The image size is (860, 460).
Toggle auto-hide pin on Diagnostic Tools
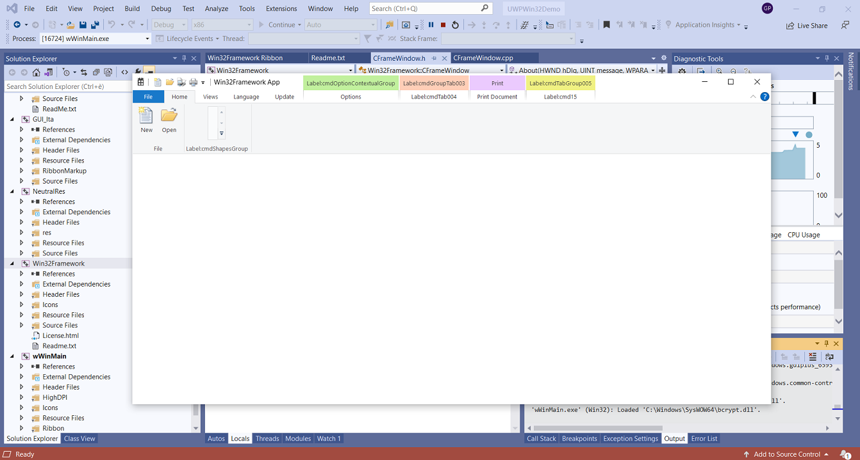[827, 58]
